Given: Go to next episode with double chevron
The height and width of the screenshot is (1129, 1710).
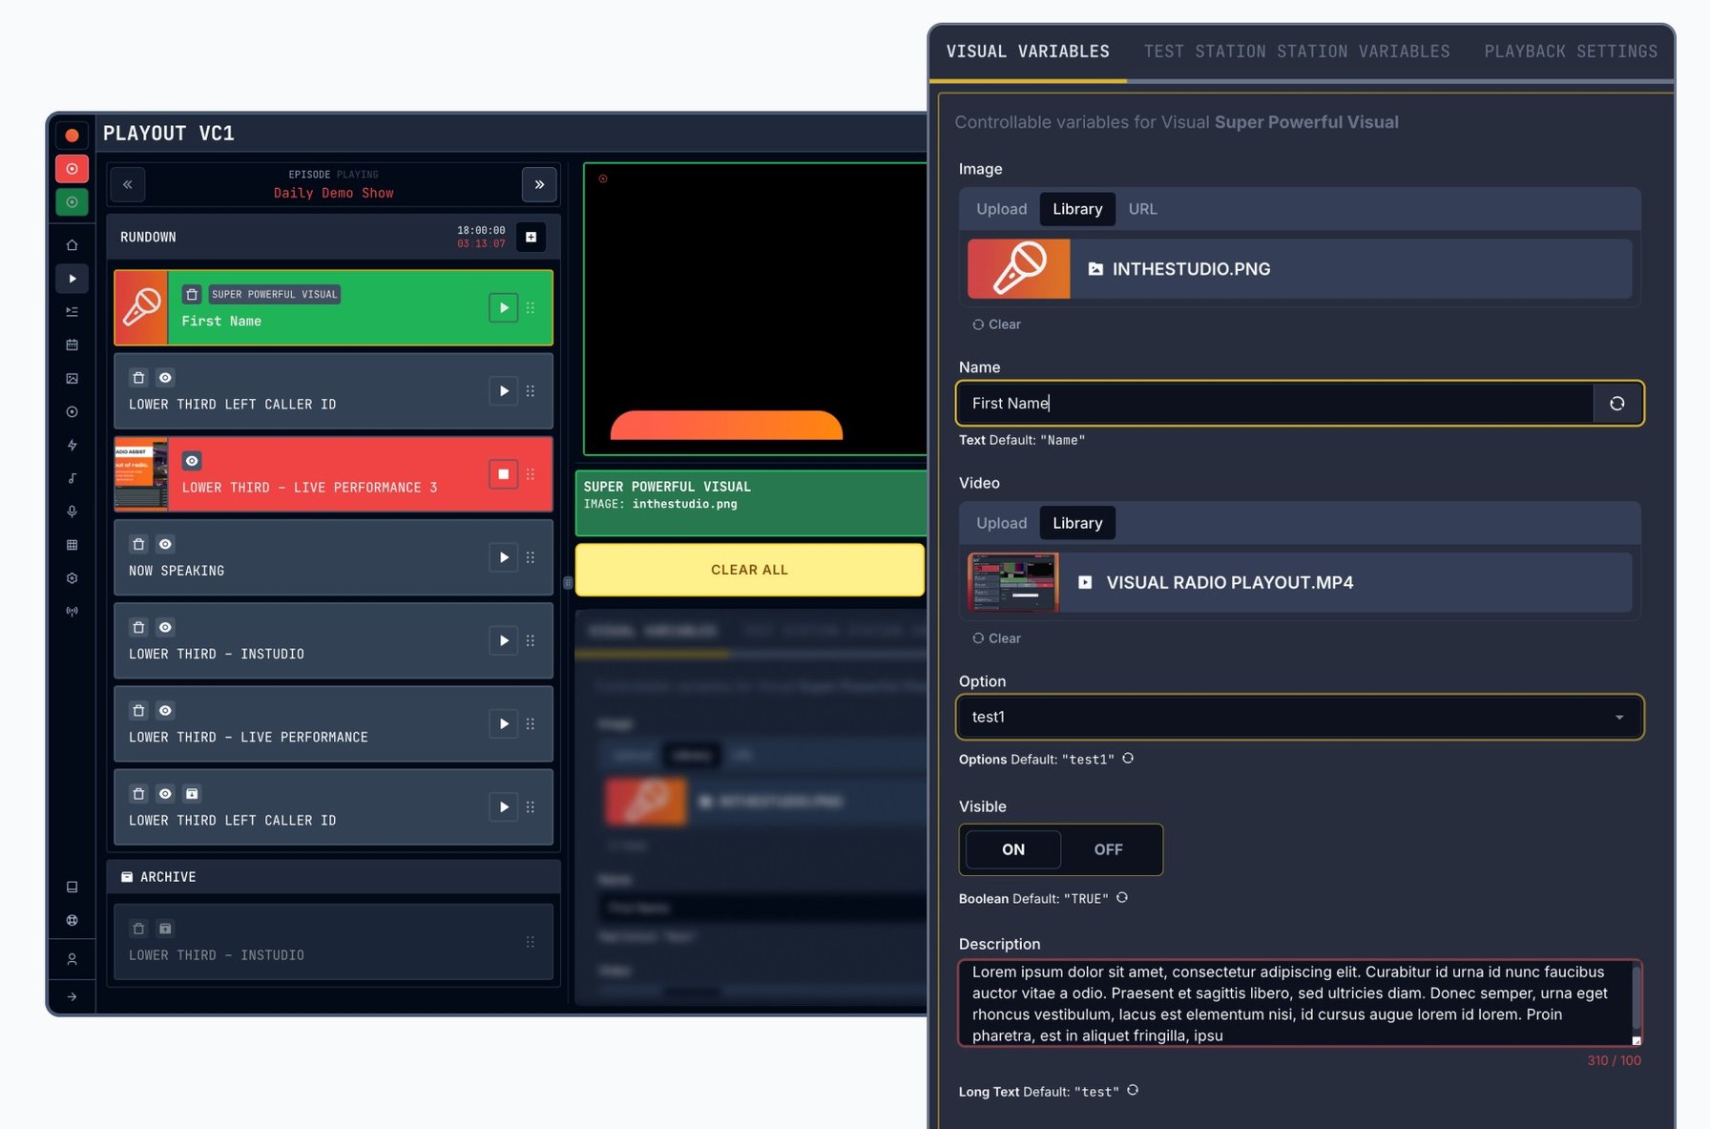Looking at the screenshot, I should (539, 184).
